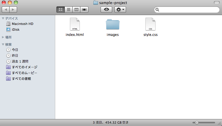Image resolution: width=222 pixels, height=126 pixels.
Task: Click the magnifying glass search icon
Action: click(x=157, y=10)
